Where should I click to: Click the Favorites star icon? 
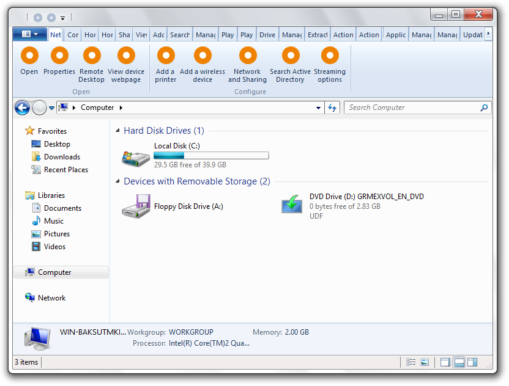[x=29, y=131]
